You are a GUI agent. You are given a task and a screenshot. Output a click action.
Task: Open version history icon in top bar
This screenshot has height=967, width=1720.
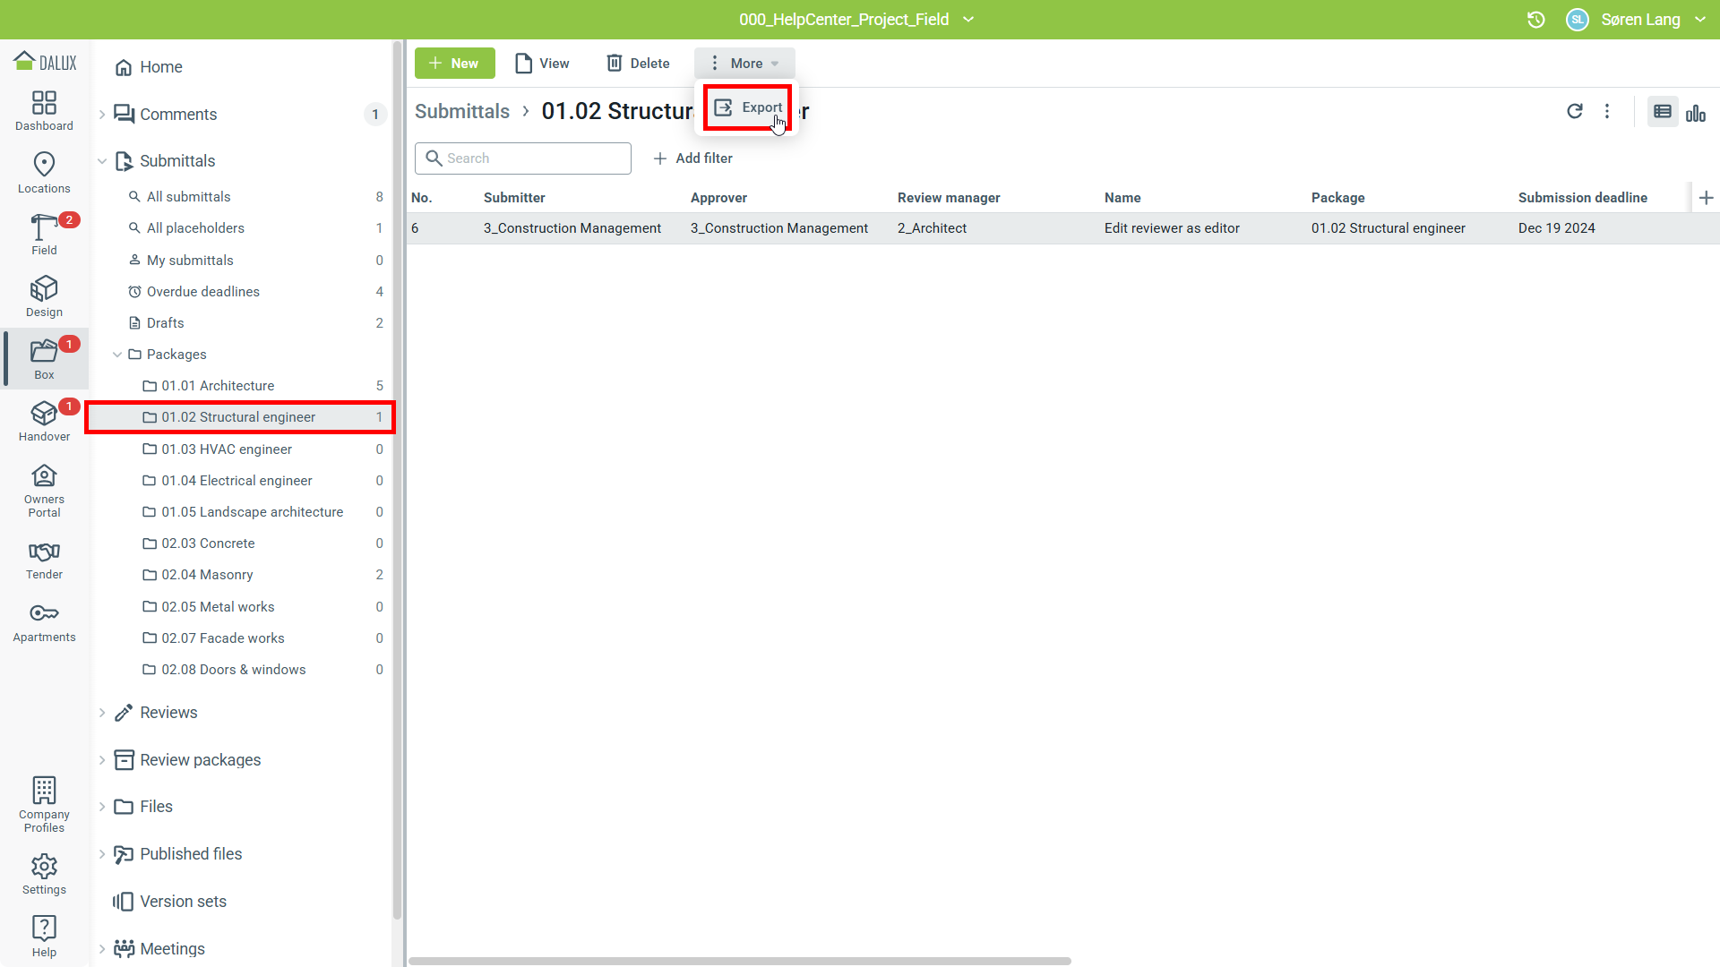1535,20
